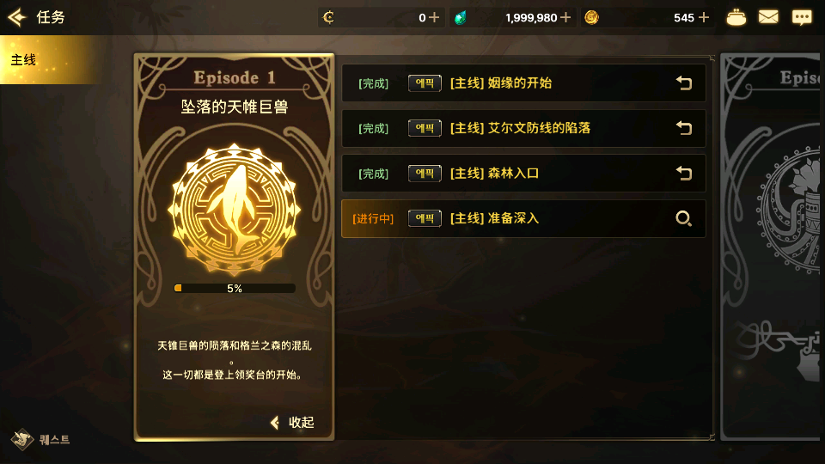Replay the 森林入口 quest via return arrow
Image resolution: width=825 pixels, height=464 pixels.
pos(683,174)
